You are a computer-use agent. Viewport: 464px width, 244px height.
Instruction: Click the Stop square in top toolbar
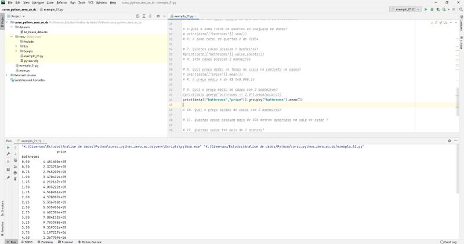point(454,9)
